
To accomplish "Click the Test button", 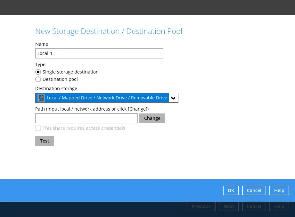I will click(x=45, y=141).
